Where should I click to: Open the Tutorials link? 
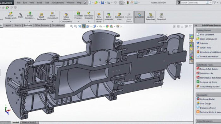[x=204, y=43]
